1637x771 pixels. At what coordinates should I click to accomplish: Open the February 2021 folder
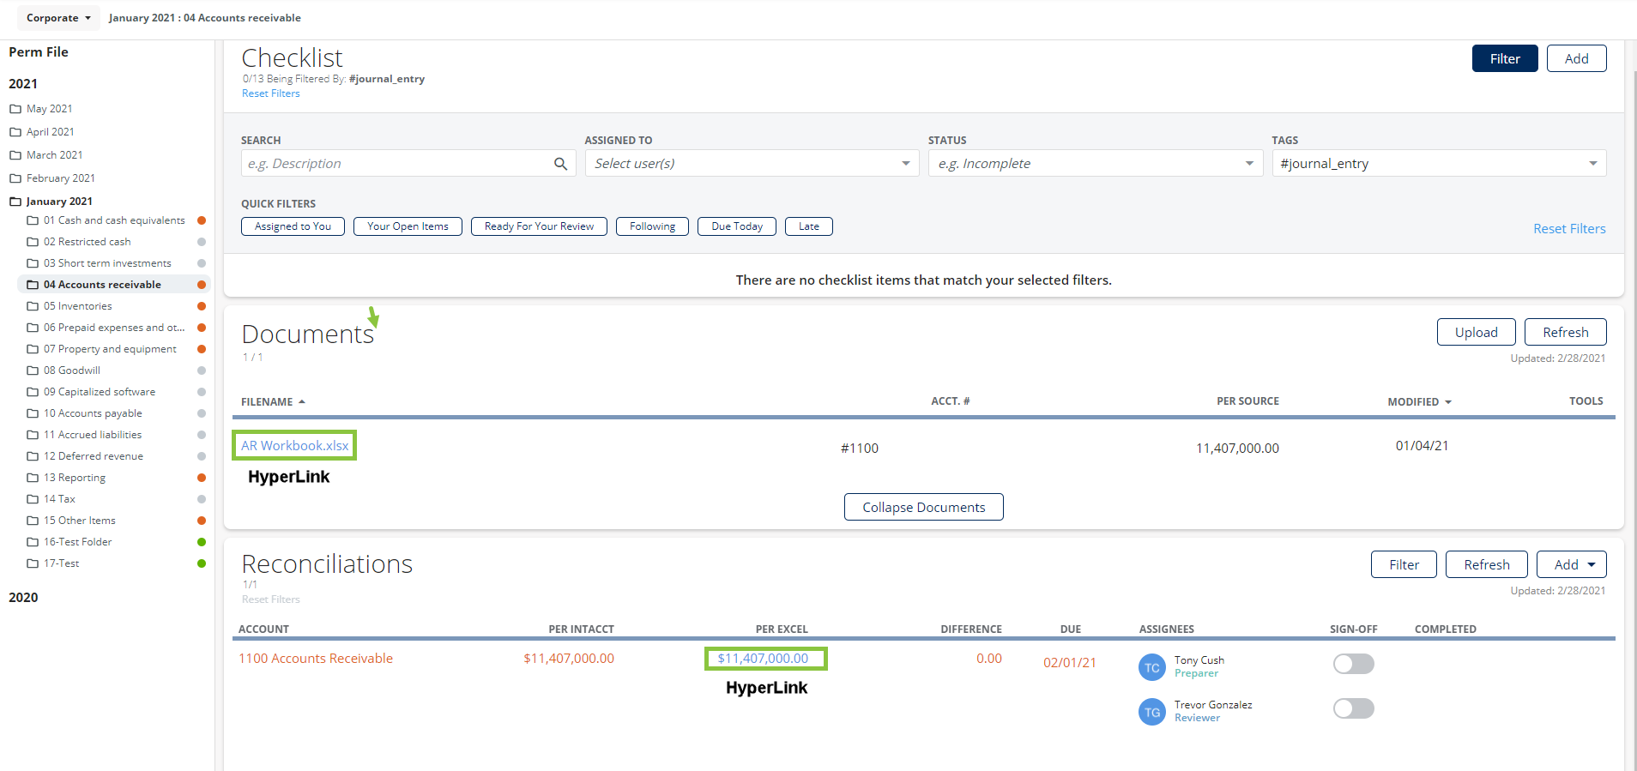pyautogui.click(x=60, y=178)
